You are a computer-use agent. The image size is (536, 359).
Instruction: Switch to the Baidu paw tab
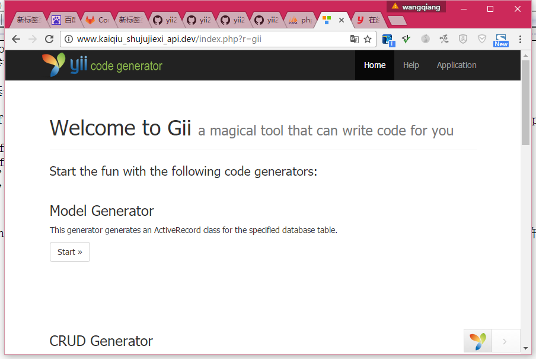tap(63, 20)
